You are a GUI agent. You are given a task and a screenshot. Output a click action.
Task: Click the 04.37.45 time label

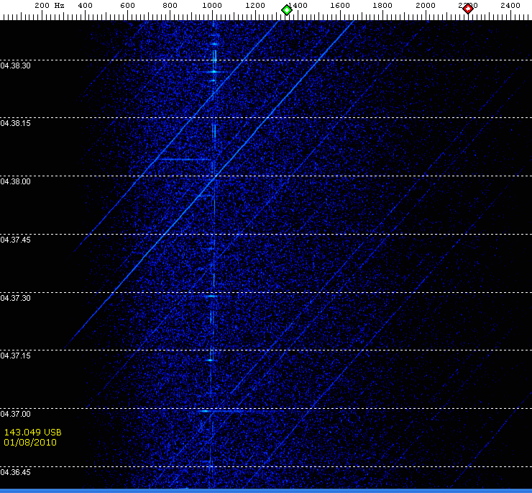pyautogui.click(x=15, y=240)
